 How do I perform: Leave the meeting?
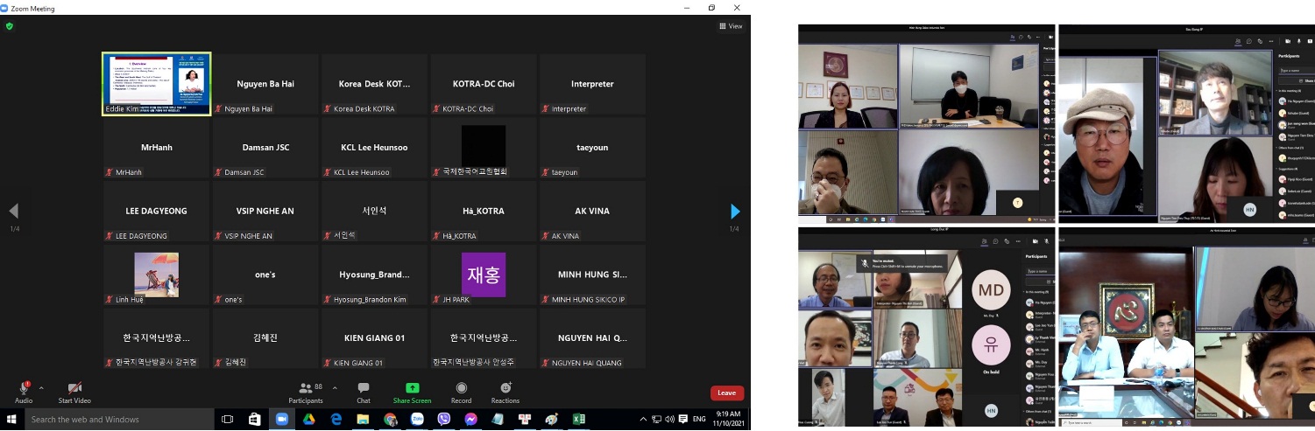(726, 393)
